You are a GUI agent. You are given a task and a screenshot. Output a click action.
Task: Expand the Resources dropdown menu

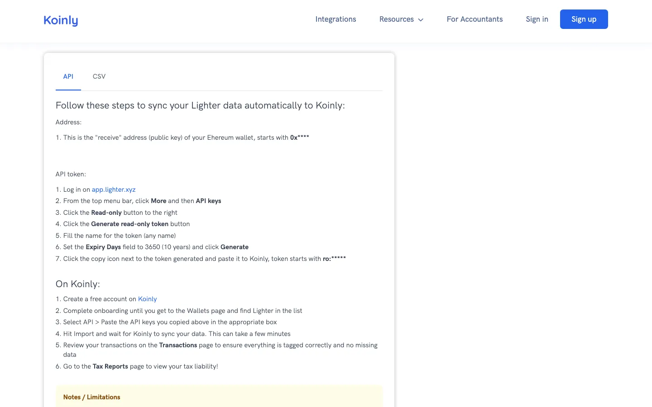click(x=401, y=19)
